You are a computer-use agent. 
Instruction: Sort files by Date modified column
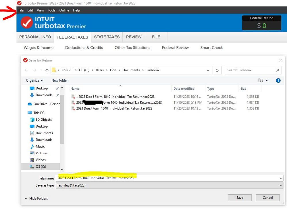pyautogui.click(x=184, y=89)
